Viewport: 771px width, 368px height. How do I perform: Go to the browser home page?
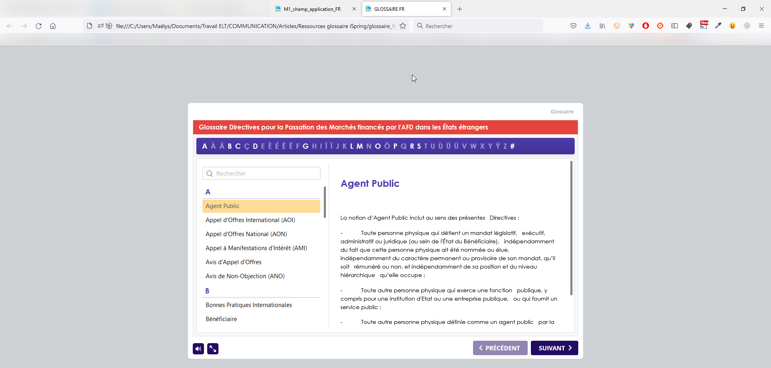tap(53, 26)
